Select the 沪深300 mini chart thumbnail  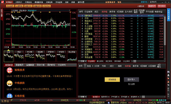pos(51,56)
